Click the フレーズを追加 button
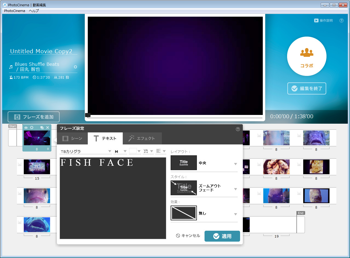 click(x=33, y=117)
